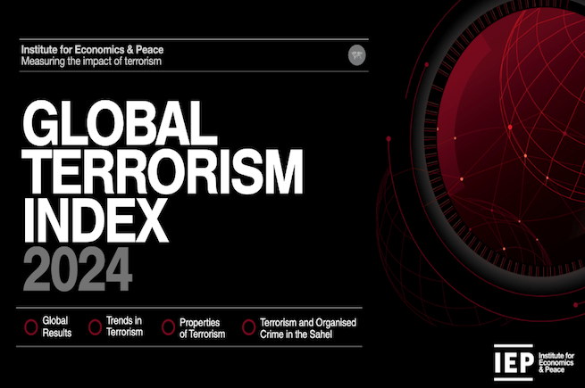
Task: Select the circle beside Properties of Terrorism
Action: pos(168,326)
